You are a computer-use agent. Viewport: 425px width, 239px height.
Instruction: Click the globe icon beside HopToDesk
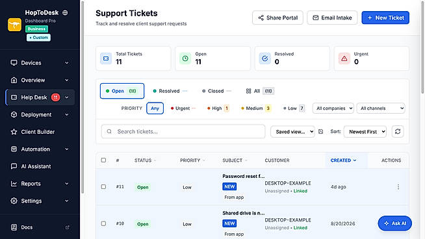[x=65, y=13]
